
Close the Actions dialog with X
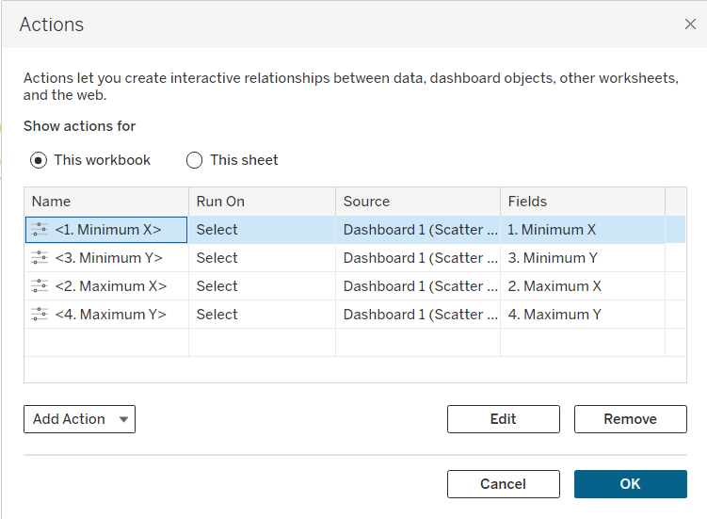click(x=690, y=24)
